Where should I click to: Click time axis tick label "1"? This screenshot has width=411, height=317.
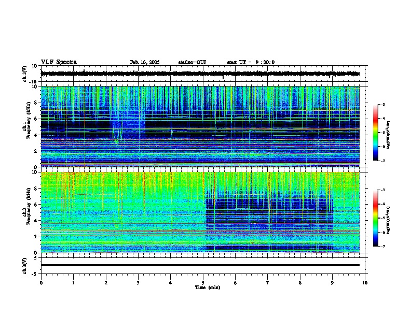coord(73,283)
